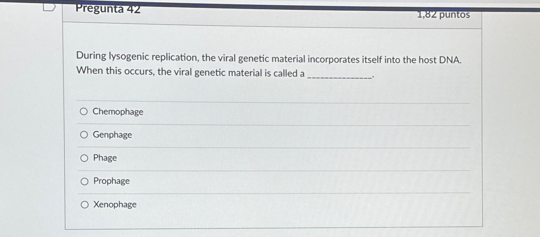This screenshot has height=237, width=540.
Task: Click the 1,82 puntos label
Action: point(443,14)
